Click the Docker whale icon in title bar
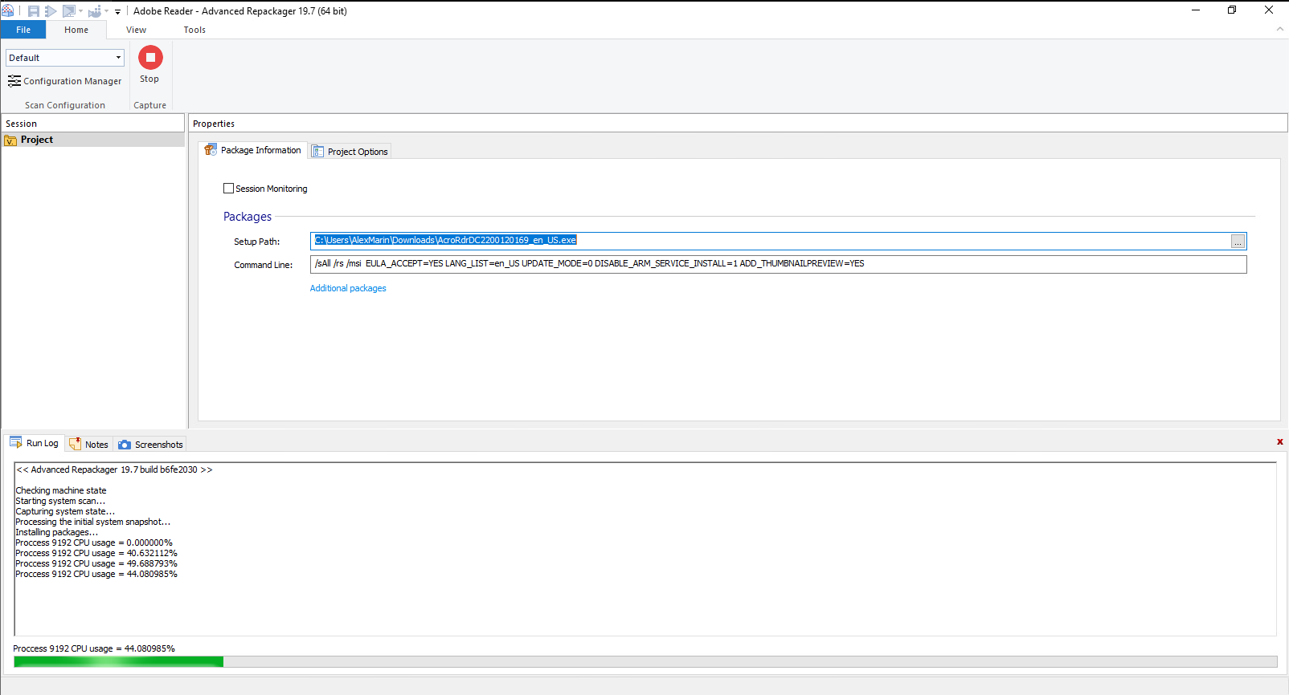Viewport: 1289px width, 695px height. [x=95, y=11]
